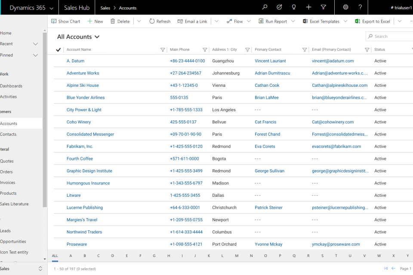
Task: Click the Export to Excel button
Action: click(x=373, y=21)
